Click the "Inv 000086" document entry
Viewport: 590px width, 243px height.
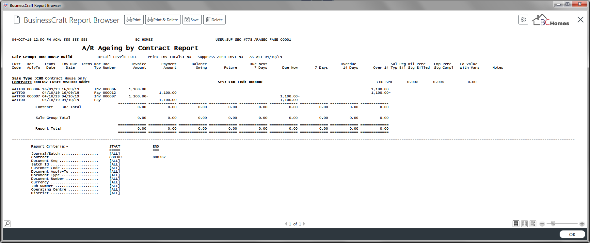click(105, 89)
